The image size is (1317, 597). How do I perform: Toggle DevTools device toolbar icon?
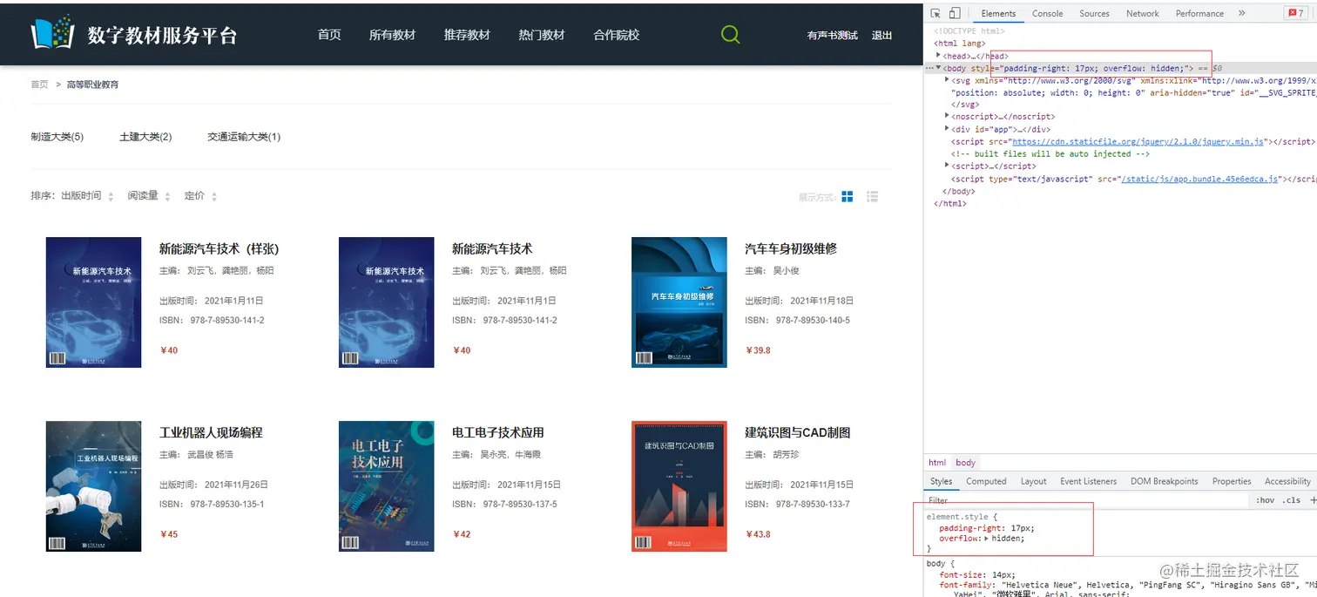click(x=955, y=13)
